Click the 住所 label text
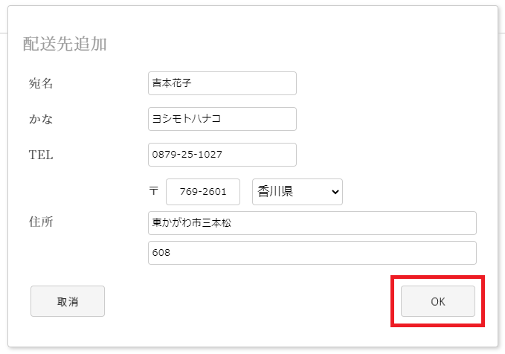This screenshot has width=505, height=354. click(41, 222)
